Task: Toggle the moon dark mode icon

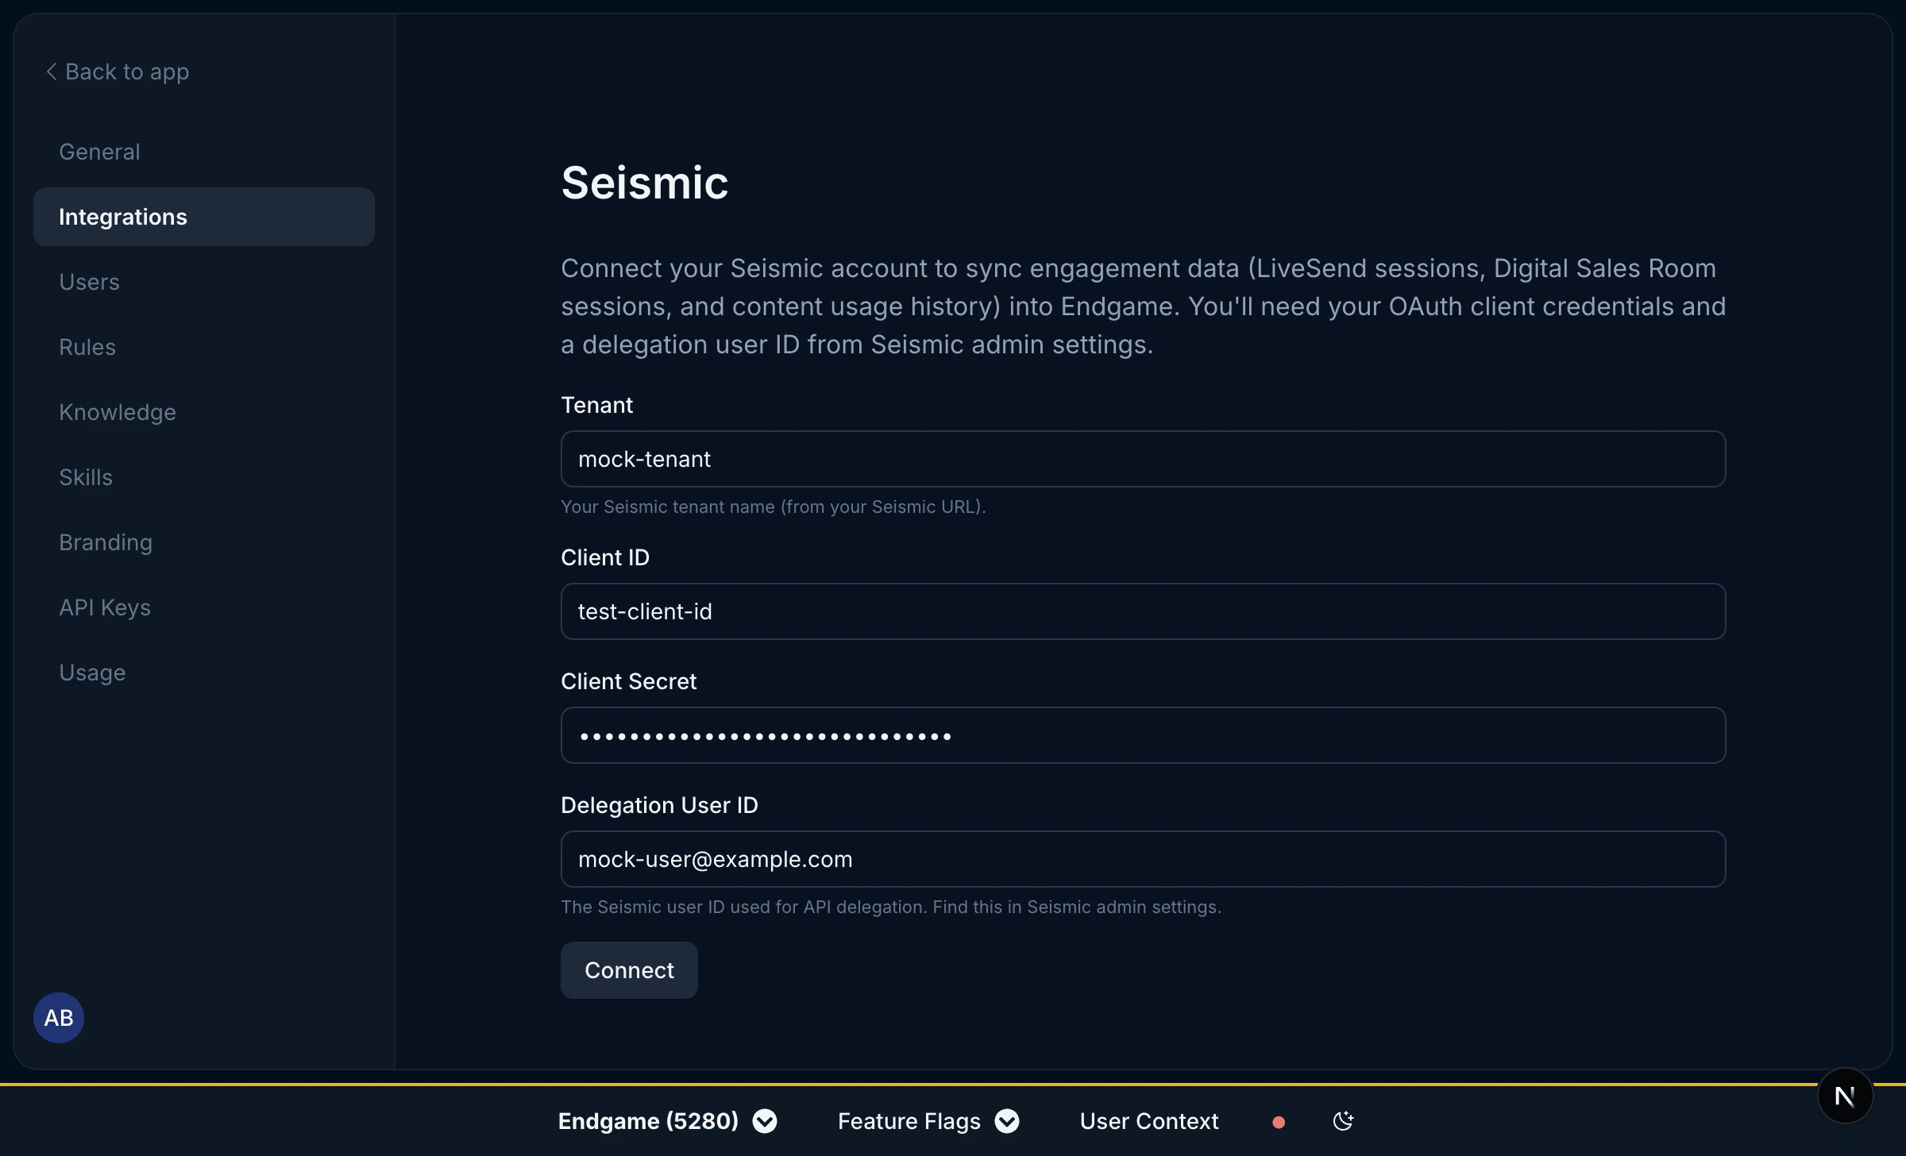Action: pyautogui.click(x=1343, y=1121)
